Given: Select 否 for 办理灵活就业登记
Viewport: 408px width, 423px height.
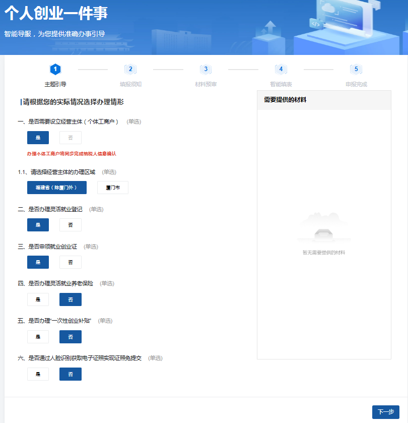Looking at the screenshot, I should pyautogui.click(x=71, y=225).
